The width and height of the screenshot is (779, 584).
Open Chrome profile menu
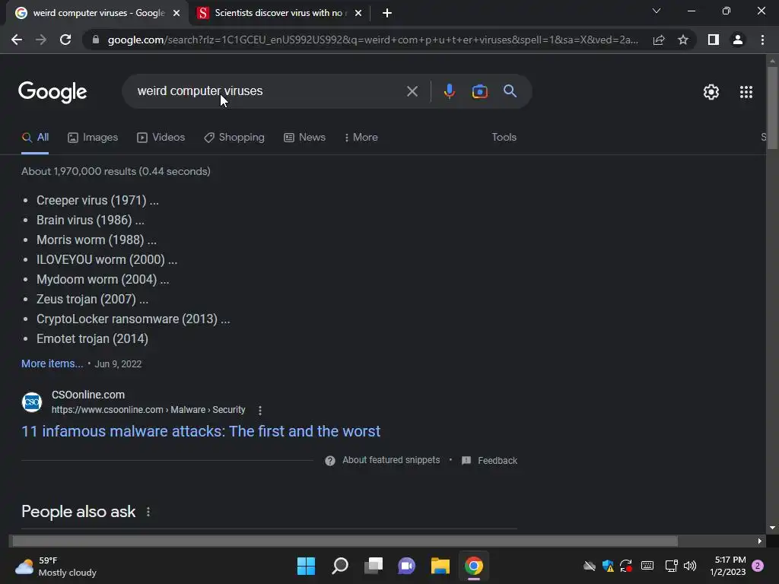[738, 40]
